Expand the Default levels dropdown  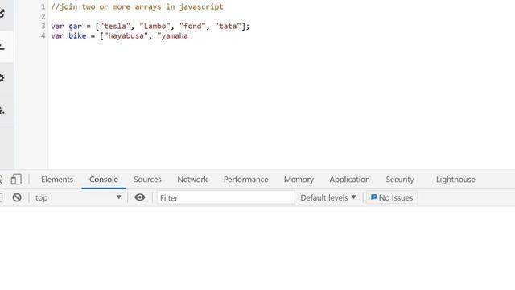click(x=328, y=197)
